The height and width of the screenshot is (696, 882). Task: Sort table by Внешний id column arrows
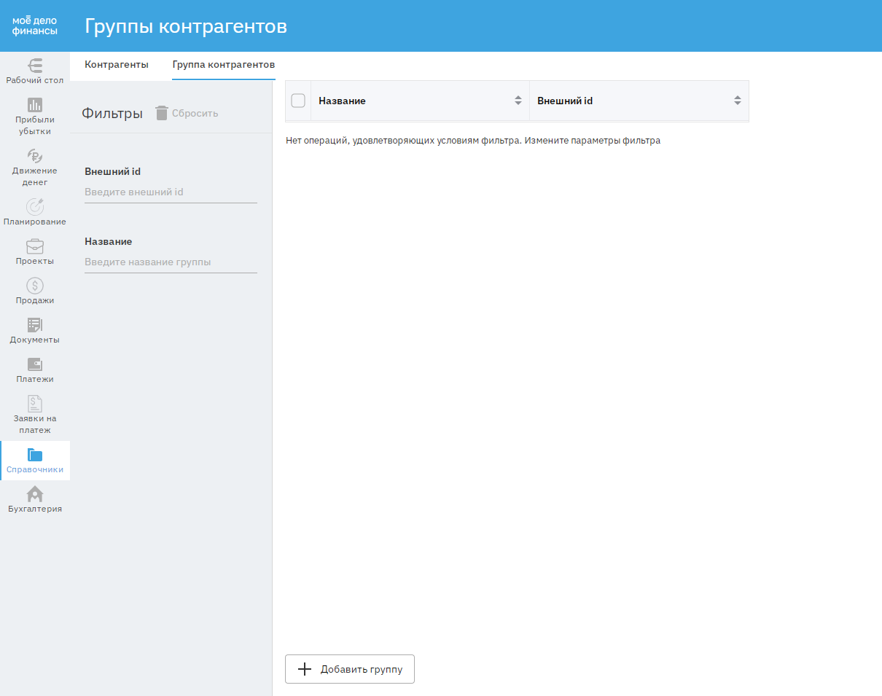coord(737,101)
